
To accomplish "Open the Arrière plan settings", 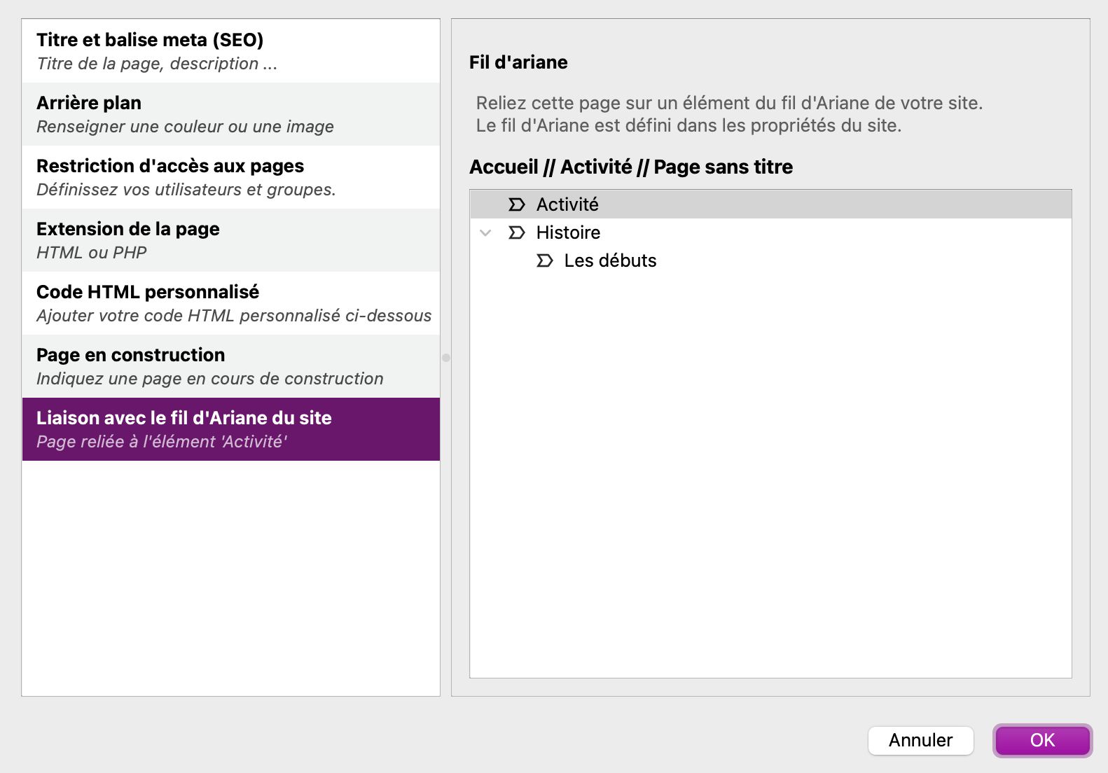I will (x=230, y=114).
